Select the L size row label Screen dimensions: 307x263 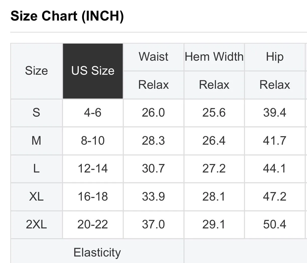pos(36,168)
